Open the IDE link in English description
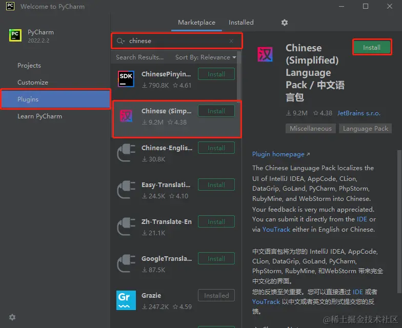This screenshot has height=328, width=402. [362, 219]
